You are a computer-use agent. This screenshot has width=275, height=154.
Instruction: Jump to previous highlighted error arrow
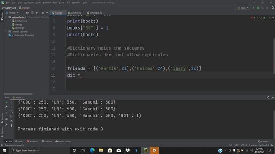coord(269,18)
